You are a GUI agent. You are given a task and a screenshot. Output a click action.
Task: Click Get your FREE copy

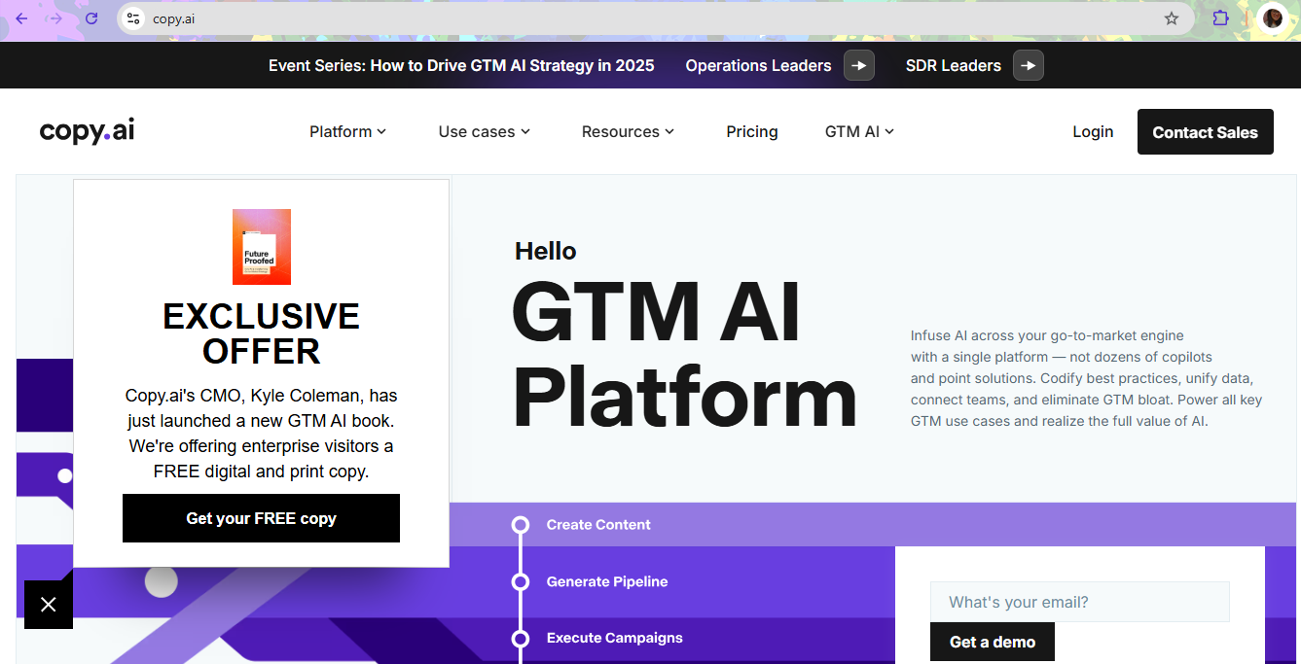[x=261, y=518]
